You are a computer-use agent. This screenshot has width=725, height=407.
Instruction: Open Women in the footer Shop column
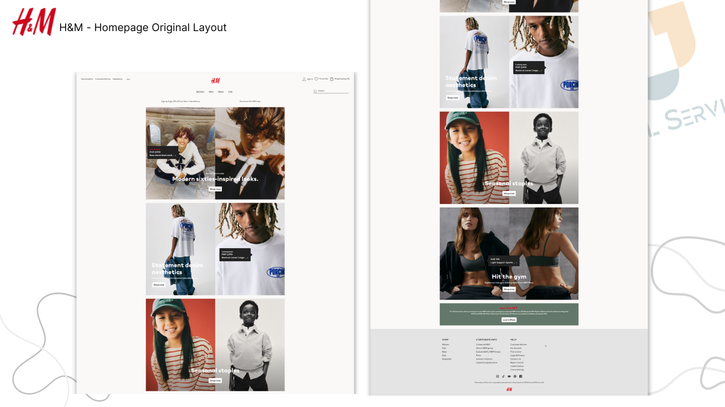pos(446,344)
